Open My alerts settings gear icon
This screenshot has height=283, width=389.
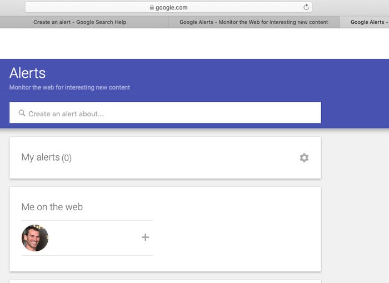[x=304, y=158]
